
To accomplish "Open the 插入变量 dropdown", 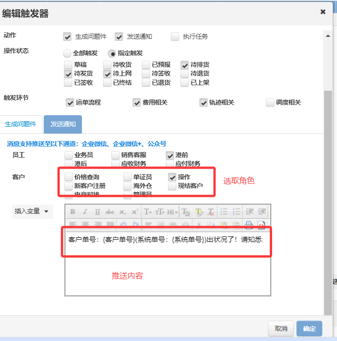I will point(32,211).
